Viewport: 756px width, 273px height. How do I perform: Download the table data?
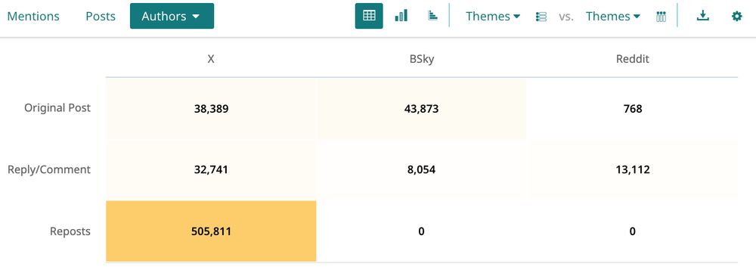(x=703, y=16)
